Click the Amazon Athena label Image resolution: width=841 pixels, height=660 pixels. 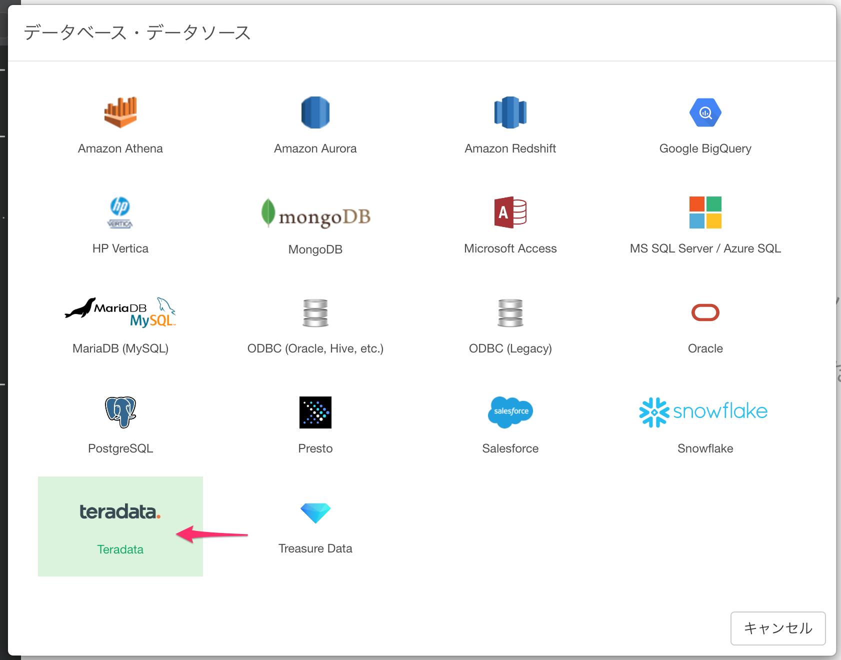(120, 148)
